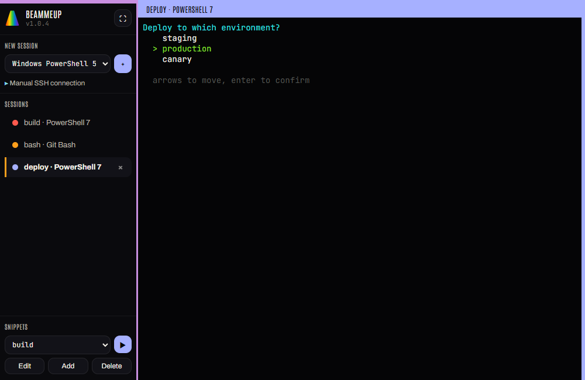The image size is (585, 380).
Task: Click the SNIPPETS section heading
Action: pyautogui.click(x=16, y=327)
